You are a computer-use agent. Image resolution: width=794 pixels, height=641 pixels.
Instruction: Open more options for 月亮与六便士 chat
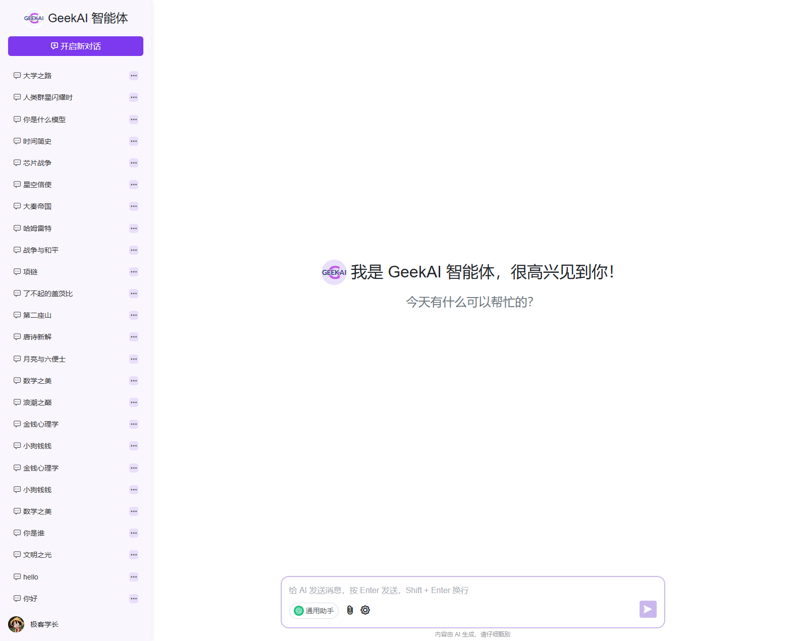134,359
